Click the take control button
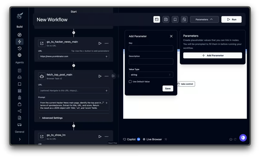This screenshot has width=260, height=158. click(186, 84)
